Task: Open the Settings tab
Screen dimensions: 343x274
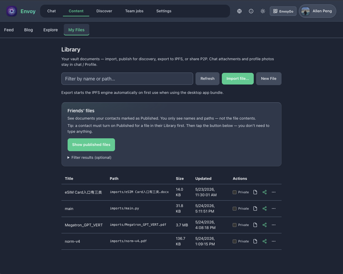Action: [x=164, y=11]
